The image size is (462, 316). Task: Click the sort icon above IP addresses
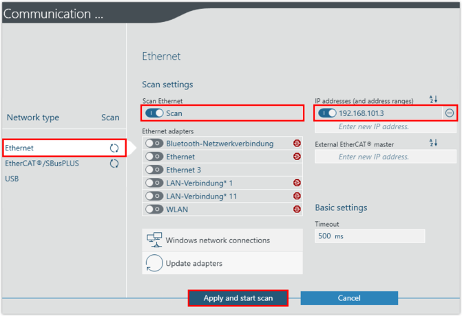click(x=433, y=100)
